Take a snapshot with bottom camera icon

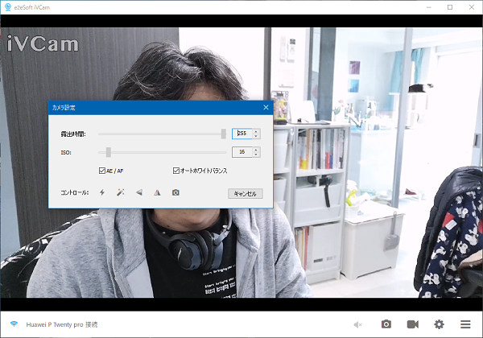tap(386, 324)
